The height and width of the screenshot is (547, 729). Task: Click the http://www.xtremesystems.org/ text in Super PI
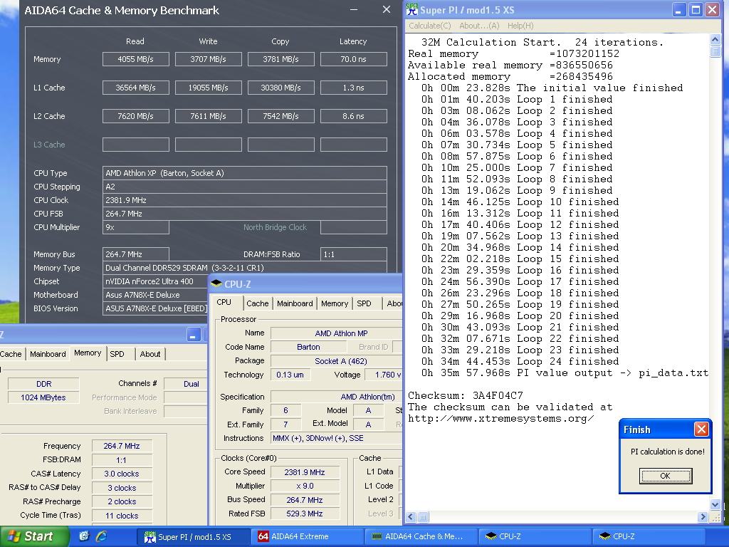point(500,418)
